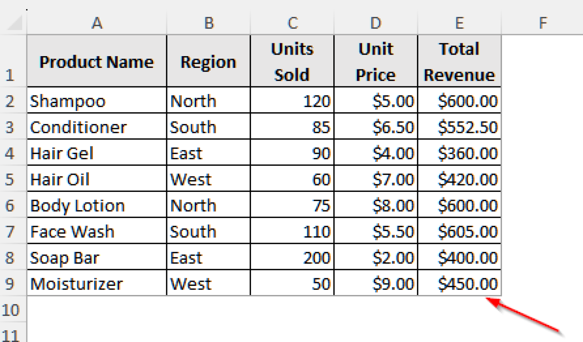
Task: Click the Units Sold value 200
Action: click(x=292, y=257)
